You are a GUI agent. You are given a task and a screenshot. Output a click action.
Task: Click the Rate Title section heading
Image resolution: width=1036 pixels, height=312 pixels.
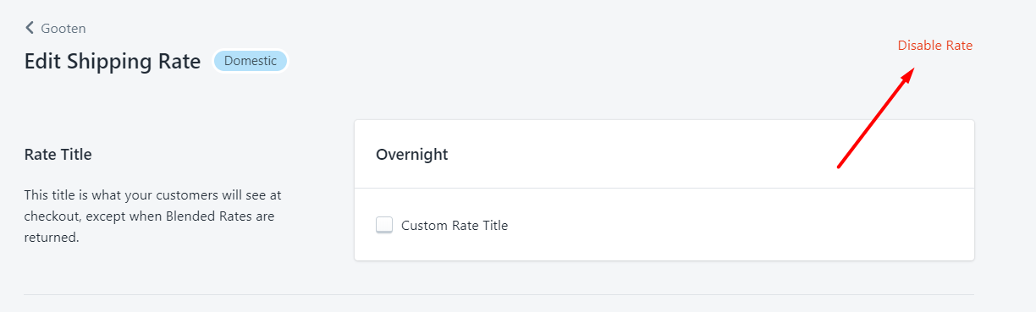point(58,155)
